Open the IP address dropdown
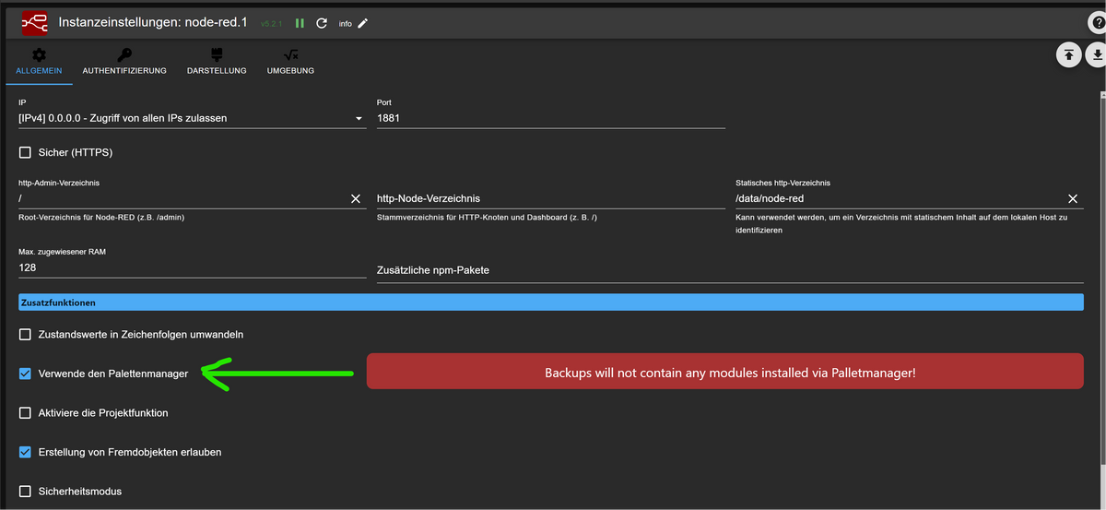Image resolution: width=1106 pixels, height=510 pixels. pyautogui.click(x=192, y=118)
